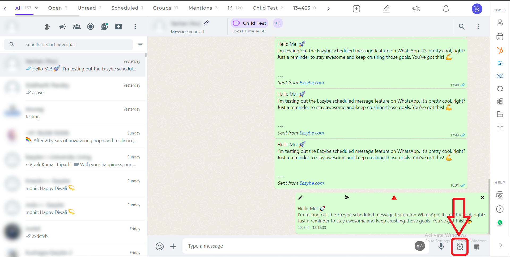Image resolution: width=510 pixels, height=257 pixels.
Task: Open the notifications bell
Action: pos(446,9)
